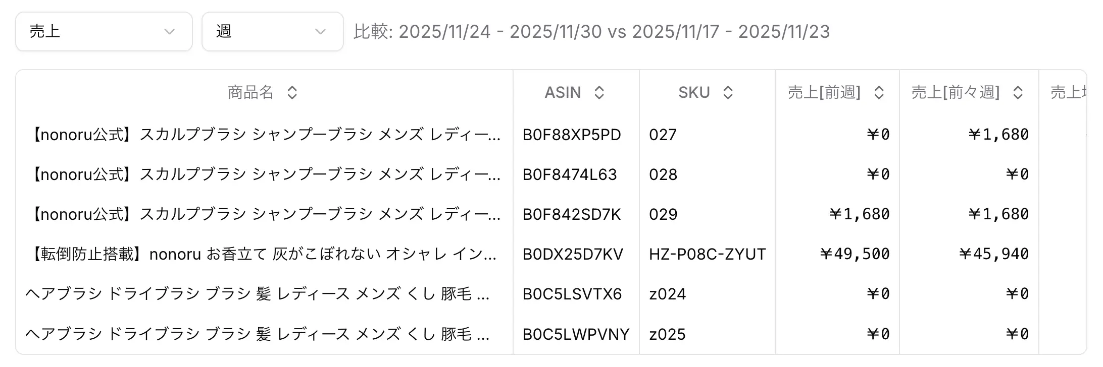This screenshot has height=367, width=1103.
Task: Click SKU value HZ-P08C-ZYUT
Action: [707, 254]
